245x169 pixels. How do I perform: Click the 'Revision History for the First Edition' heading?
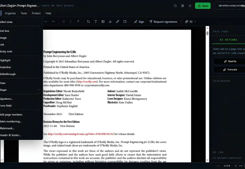pos(61,122)
